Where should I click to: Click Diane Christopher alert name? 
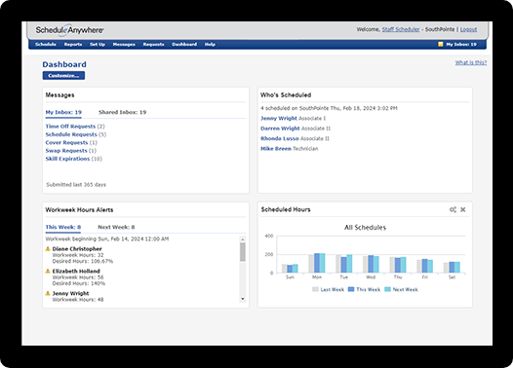[x=77, y=249]
